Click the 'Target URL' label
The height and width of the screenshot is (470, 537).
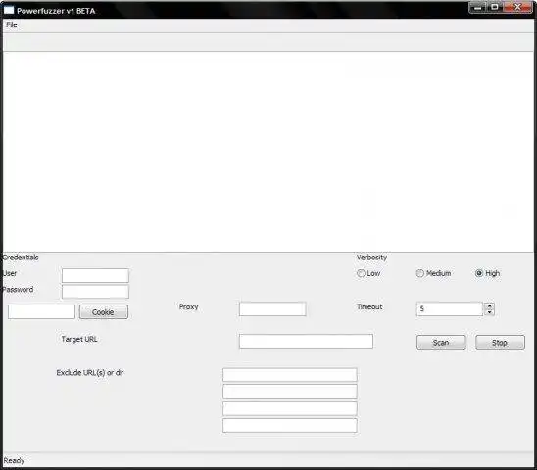(x=79, y=339)
